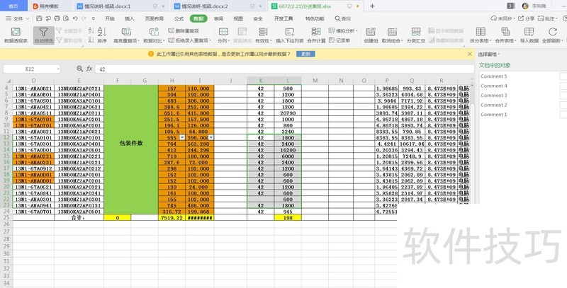Click the 全部显示 show all filter button
This screenshot has width=567, height=288.
pos(69,31)
